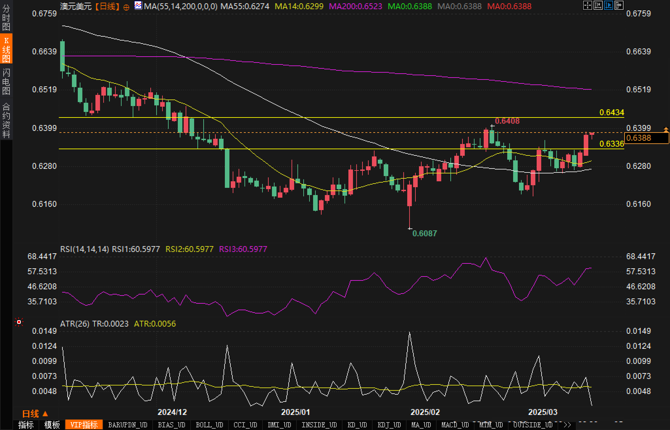
Task: Click the RSI3:60.5977 magenta label
Action: click(243, 249)
